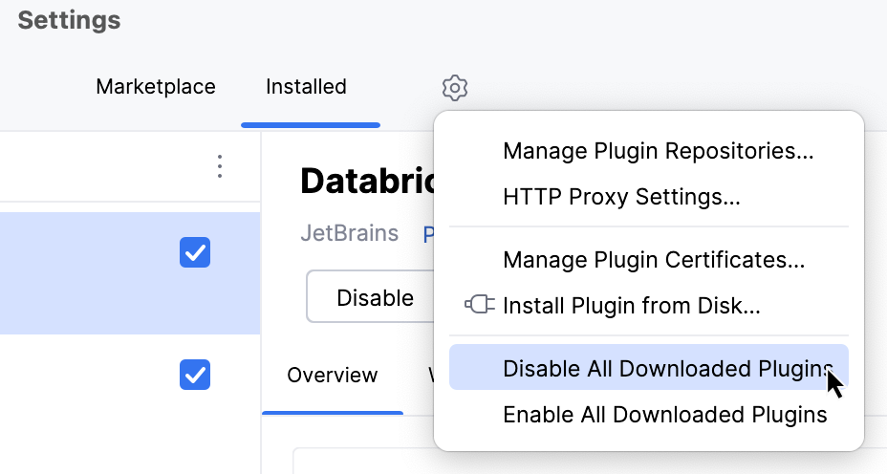Open HTTP Proxy Settings menu entry
Screen dimensions: 887x474
coord(621,198)
